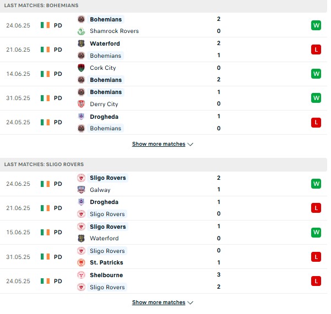Open the Shamrock Rovers team name link

click(x=114, y=31)
